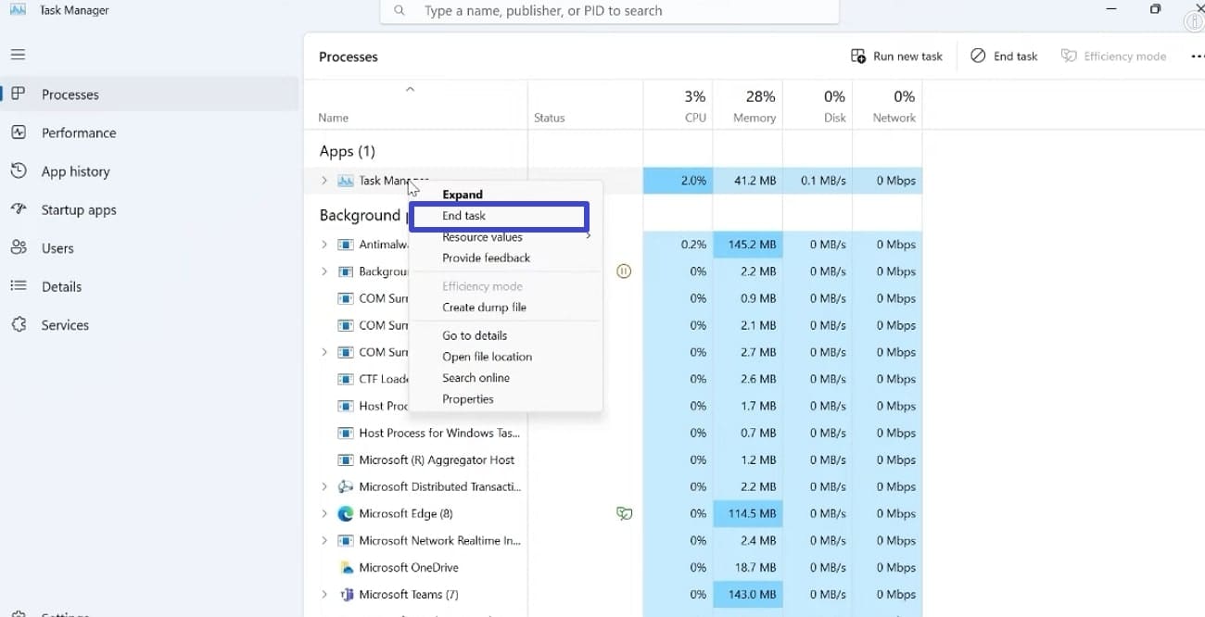Click the Microsoft Edge process icon
Viewport: 1205px width, 617px height.
346,514
